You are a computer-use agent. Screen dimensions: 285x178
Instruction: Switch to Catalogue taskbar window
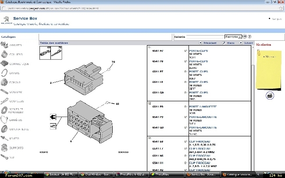[237, 174]
